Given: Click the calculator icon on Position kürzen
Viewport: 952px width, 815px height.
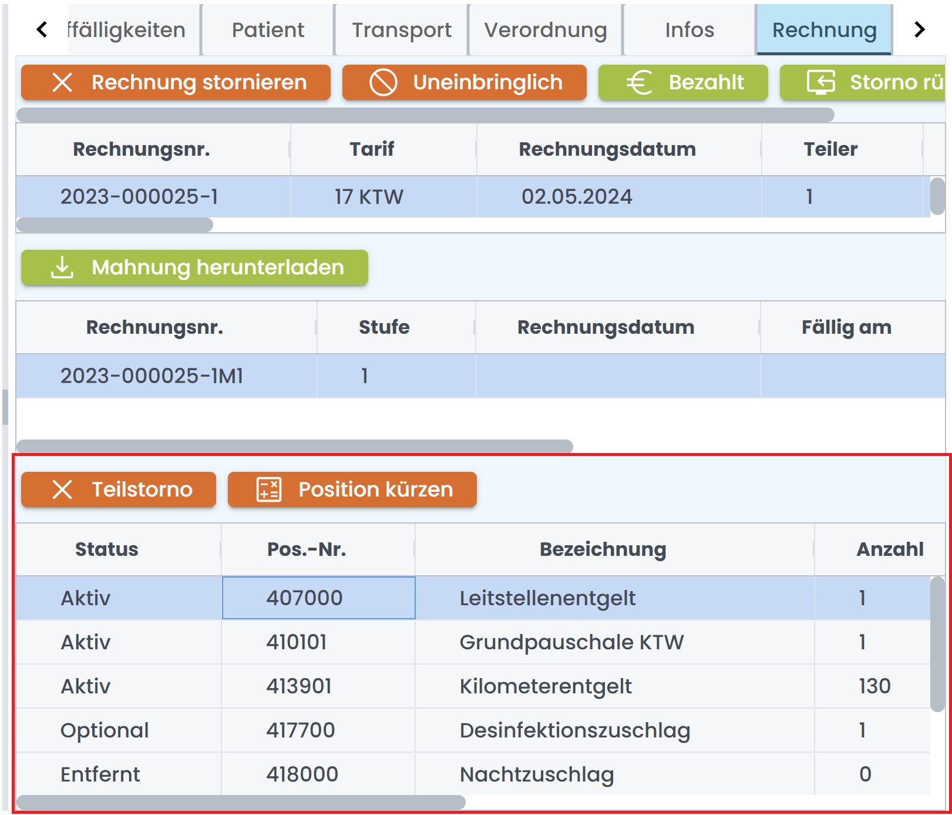Looking at the screenshot, I should [269, 489].
